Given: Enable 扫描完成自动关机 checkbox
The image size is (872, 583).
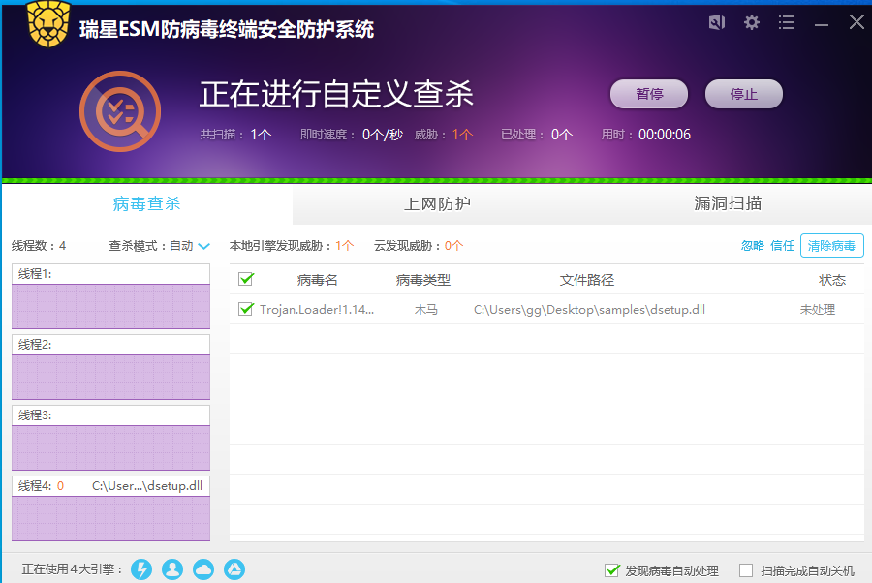Looking at the screenshot, I should click(746, 570).
